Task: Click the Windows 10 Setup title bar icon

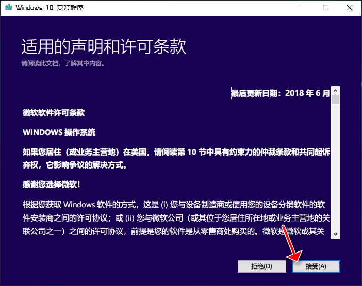Action: pyautogui.click(x=8, y=8)
